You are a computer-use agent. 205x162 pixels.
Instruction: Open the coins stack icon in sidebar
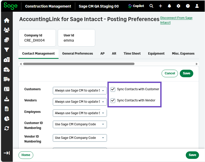pos(7,40)
